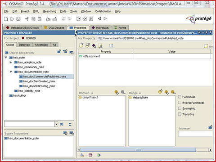Collapse the has_note tree node
Screen dimensions: 216x162
click(6, 58)
